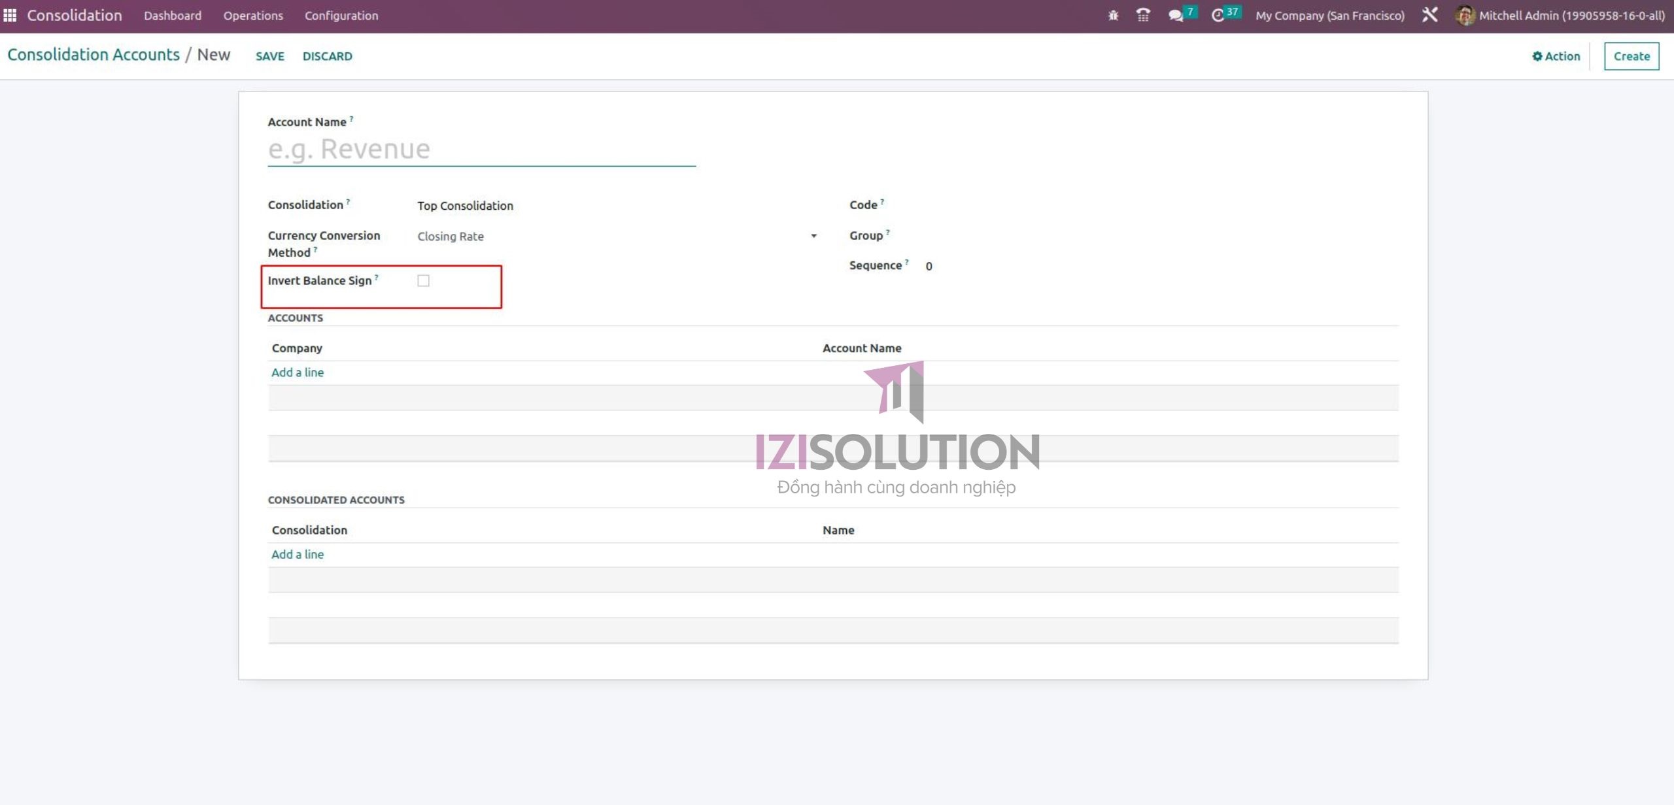Viewport: 1674px width, 805px height.
Task: Open the Action gear menu
Action: point(1554,56)
